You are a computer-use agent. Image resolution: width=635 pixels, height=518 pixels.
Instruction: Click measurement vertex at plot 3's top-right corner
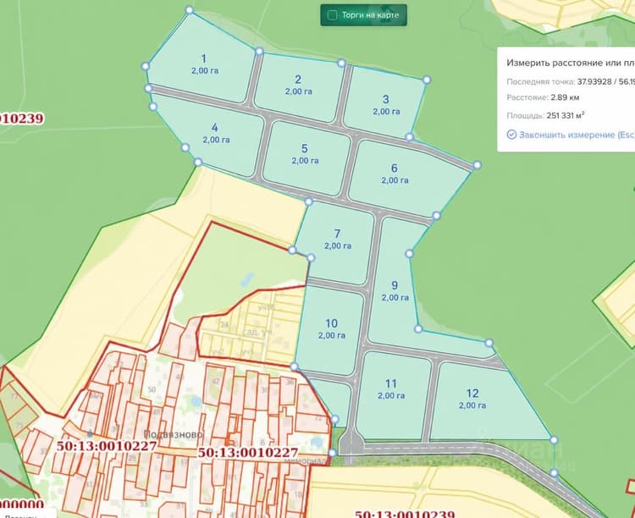(427, 80)
